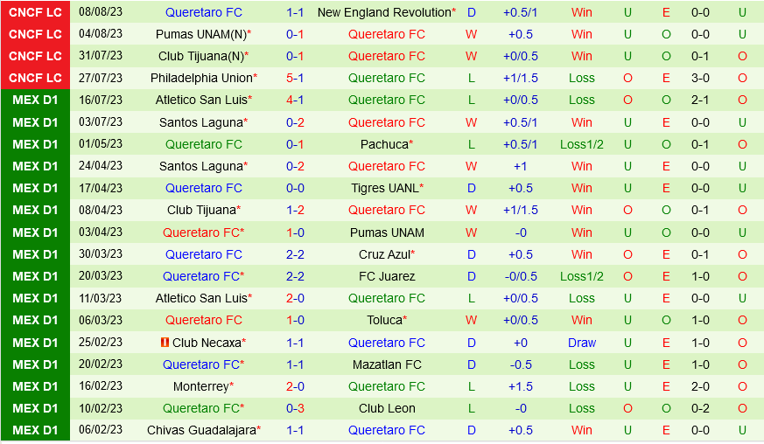Open the 1-2 match score link

295,210
